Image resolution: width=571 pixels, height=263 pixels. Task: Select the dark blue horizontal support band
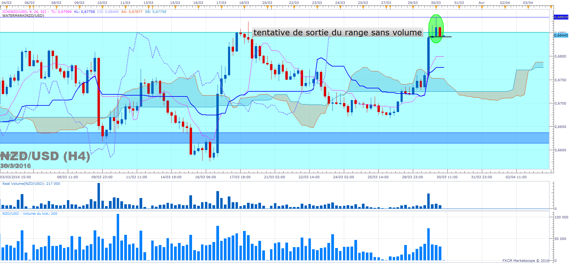[x=275, y=138]
